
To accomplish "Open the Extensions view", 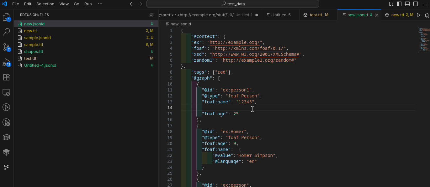I will (x=6, y=77).
